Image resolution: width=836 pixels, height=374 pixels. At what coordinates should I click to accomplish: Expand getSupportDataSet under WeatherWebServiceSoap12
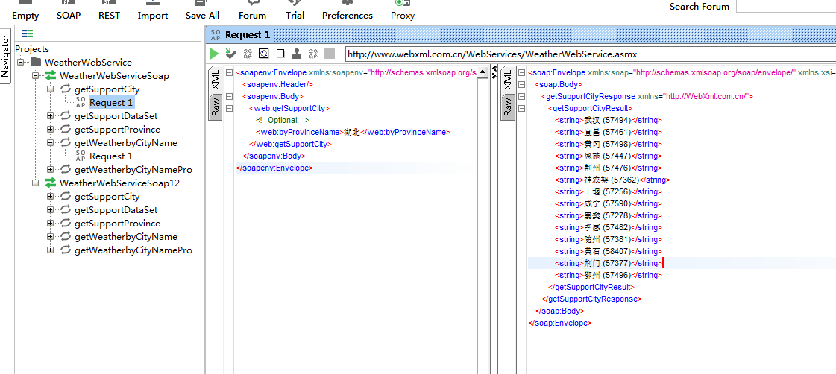tap(51, 210)
